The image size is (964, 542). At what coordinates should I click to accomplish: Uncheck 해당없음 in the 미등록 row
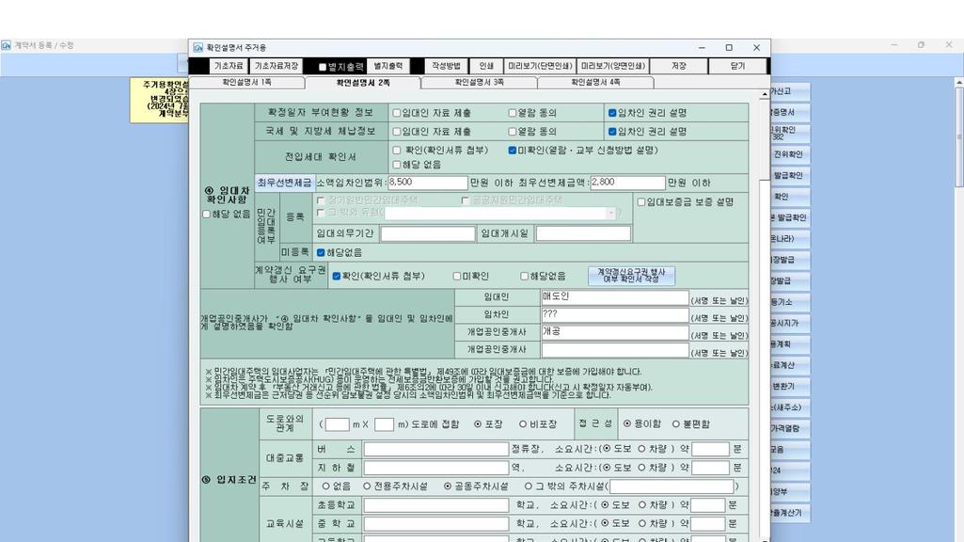(x=321, y=253)
